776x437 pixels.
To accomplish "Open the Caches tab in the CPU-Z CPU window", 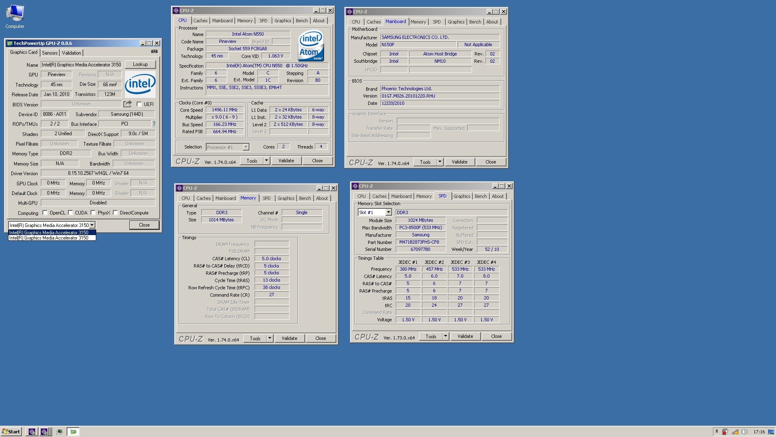I will pyautogui.click(x=200, y=21).
